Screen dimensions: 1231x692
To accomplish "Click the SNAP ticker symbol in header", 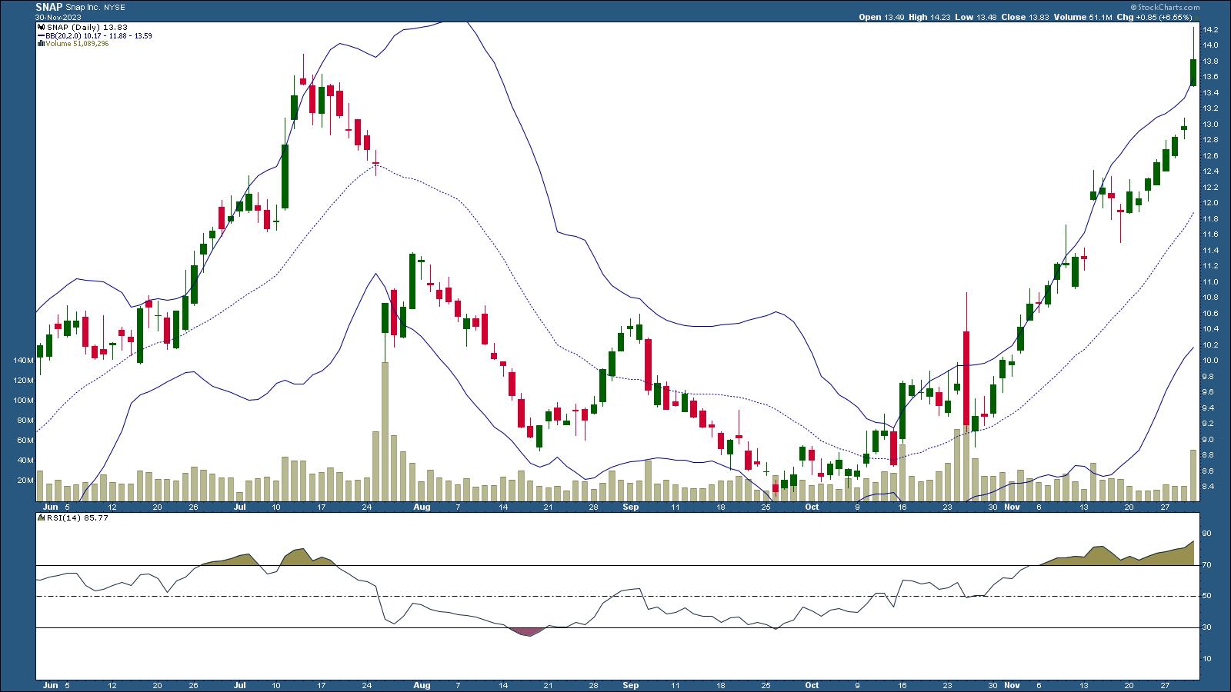I will click(x=48, y=7).
